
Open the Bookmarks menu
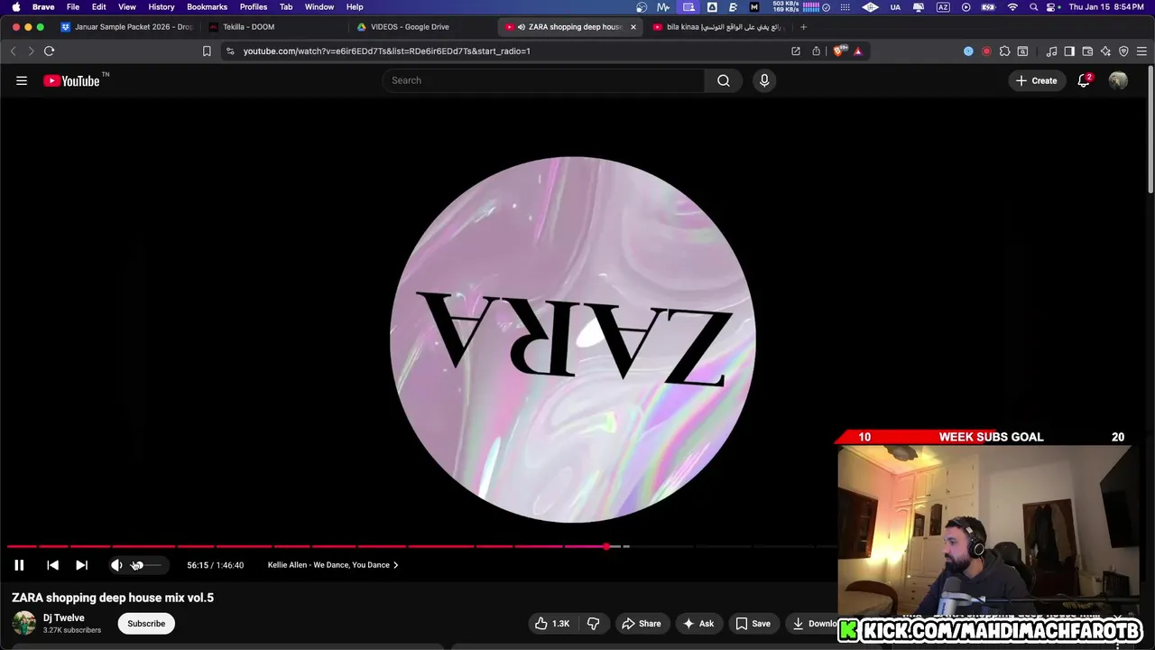[x=207, y=7]
